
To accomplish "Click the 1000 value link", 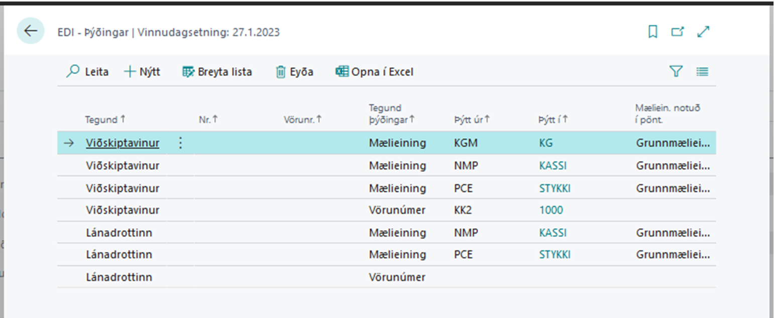I will coord(551,210).
